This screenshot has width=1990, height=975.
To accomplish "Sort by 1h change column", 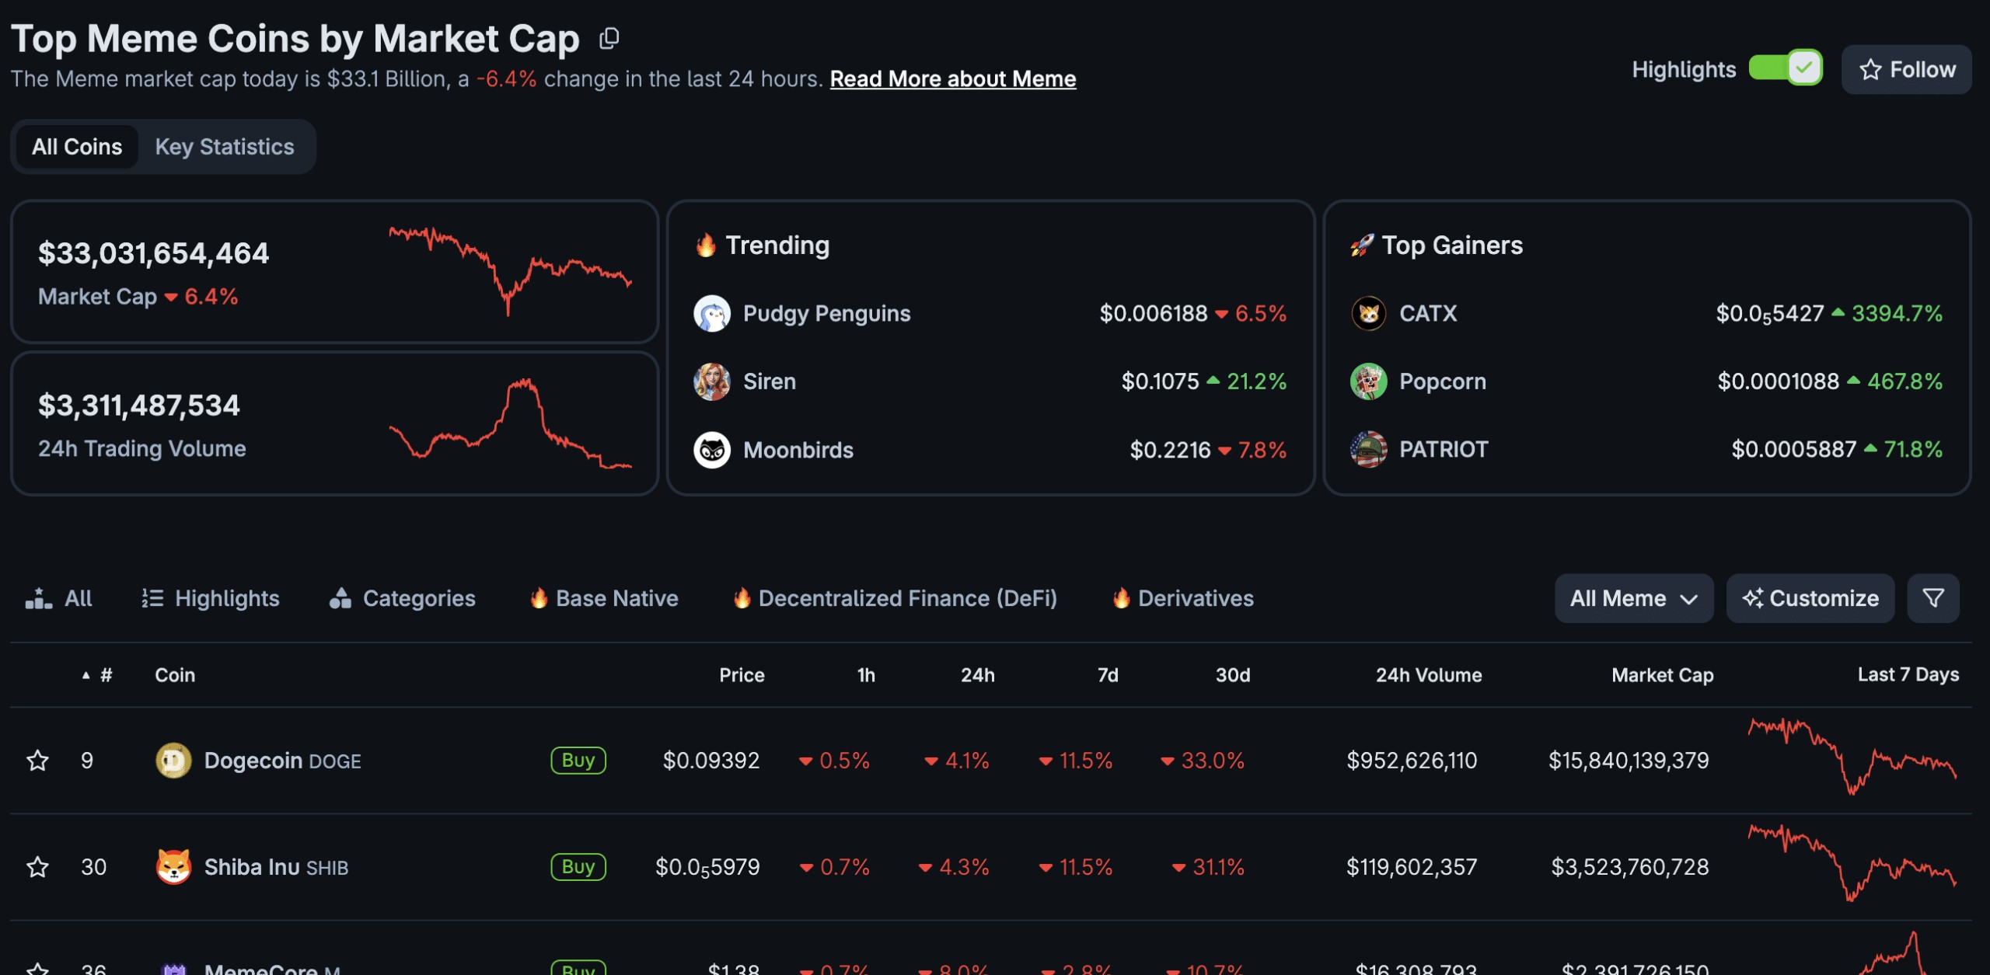I will pyautogui.click(x=866, y=675).
